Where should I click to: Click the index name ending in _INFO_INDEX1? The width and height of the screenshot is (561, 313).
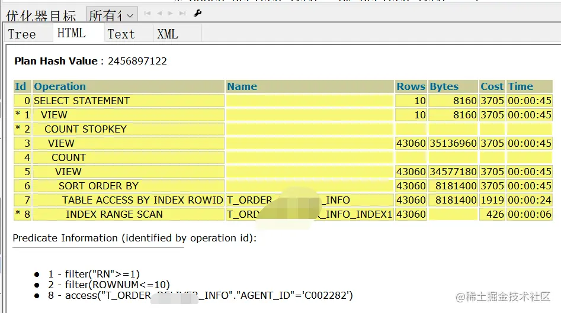(x=310, y=214)
